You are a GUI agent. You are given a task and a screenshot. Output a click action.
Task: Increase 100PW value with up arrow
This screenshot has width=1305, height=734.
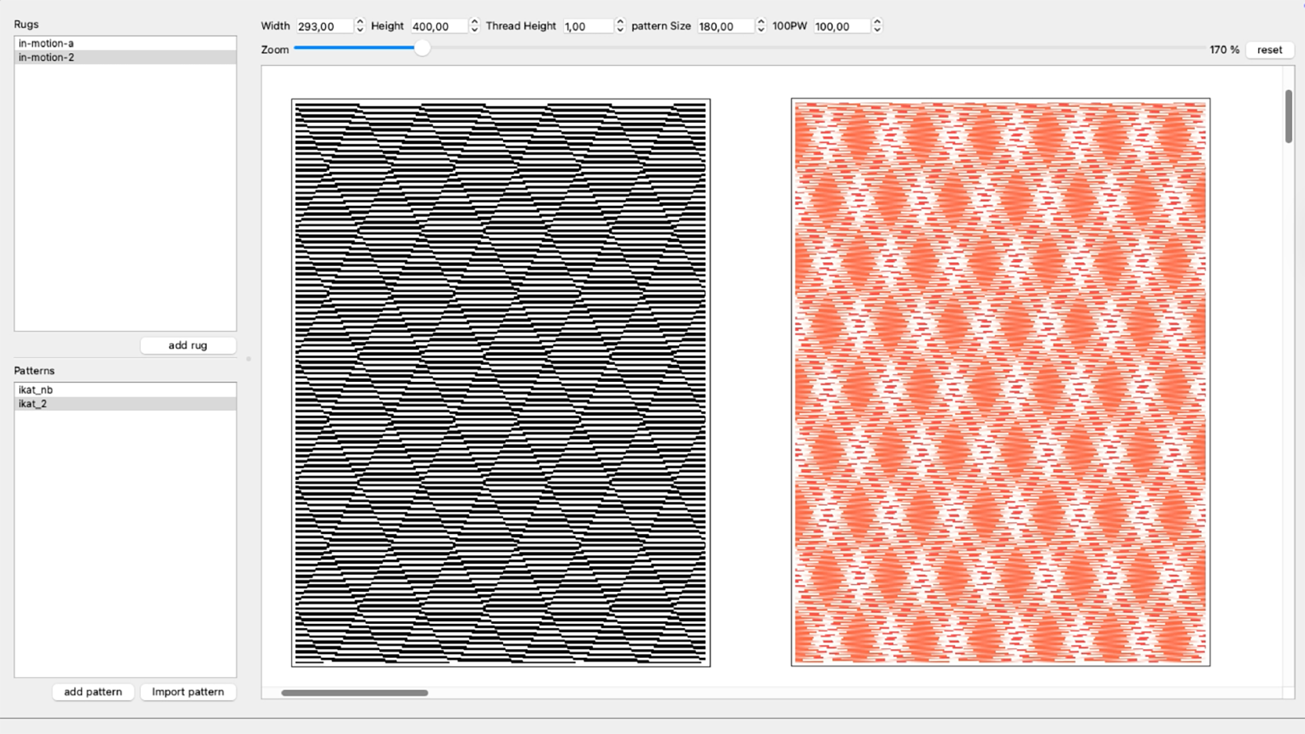(x=877, y=22)
